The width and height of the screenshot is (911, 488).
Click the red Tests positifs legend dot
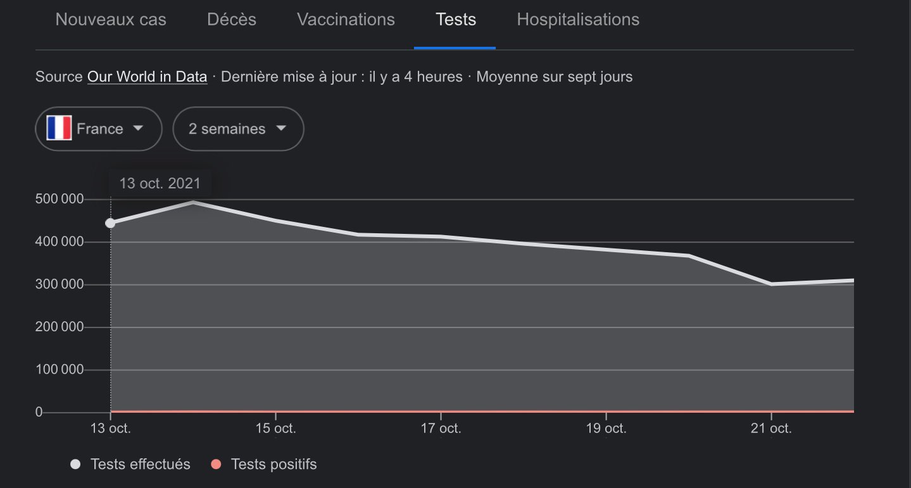(x=216, y=465)
